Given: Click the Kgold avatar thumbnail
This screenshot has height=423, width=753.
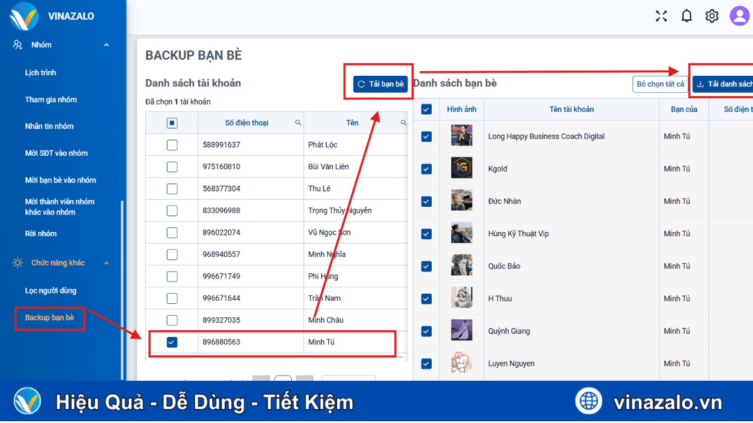Looking at the screenshot, I should click(x=462, y=169).
